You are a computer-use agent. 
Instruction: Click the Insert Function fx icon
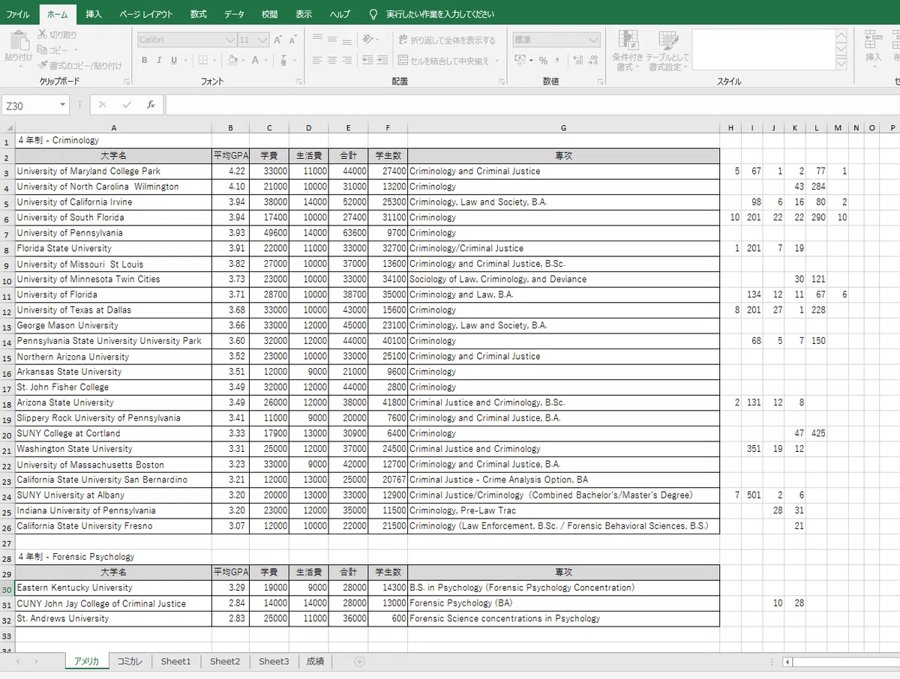pyautogui.click(x=151, y=105)
